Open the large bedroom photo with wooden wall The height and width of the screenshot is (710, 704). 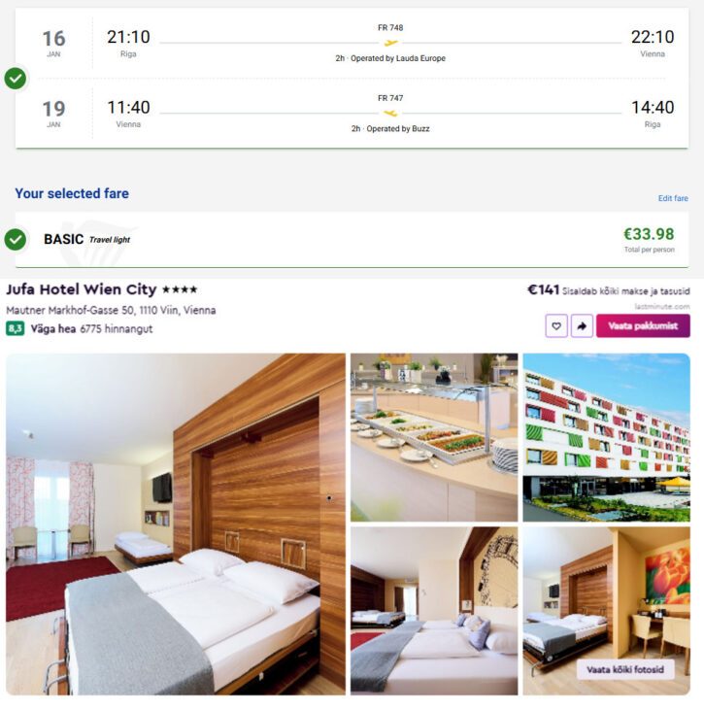[176, 524]
